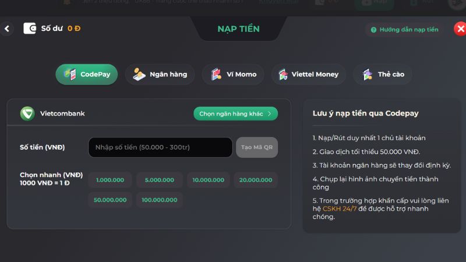Click the Vietcombank logo icon
This screenshot has width=466, height=262.
pos(27,114)
